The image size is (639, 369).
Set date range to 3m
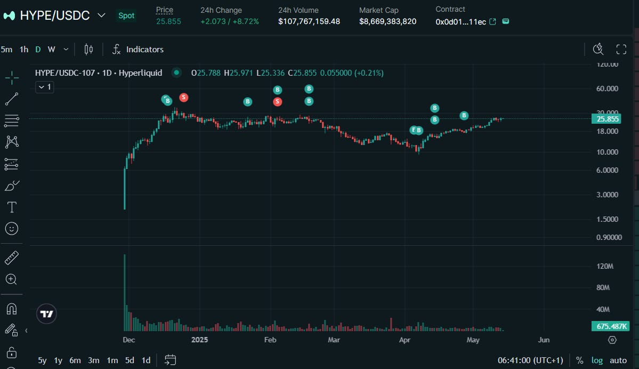pyautogui.click(x=94, y=360)
